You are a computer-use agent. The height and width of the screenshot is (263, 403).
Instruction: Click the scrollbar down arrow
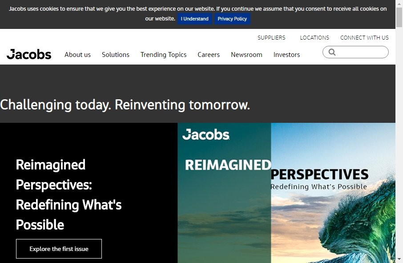(399, 259)
